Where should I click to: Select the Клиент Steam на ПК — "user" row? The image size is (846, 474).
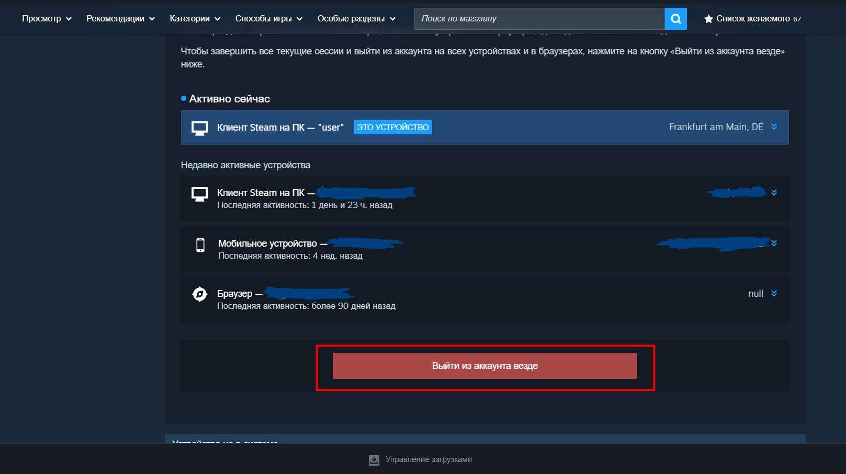pos(485,127)
